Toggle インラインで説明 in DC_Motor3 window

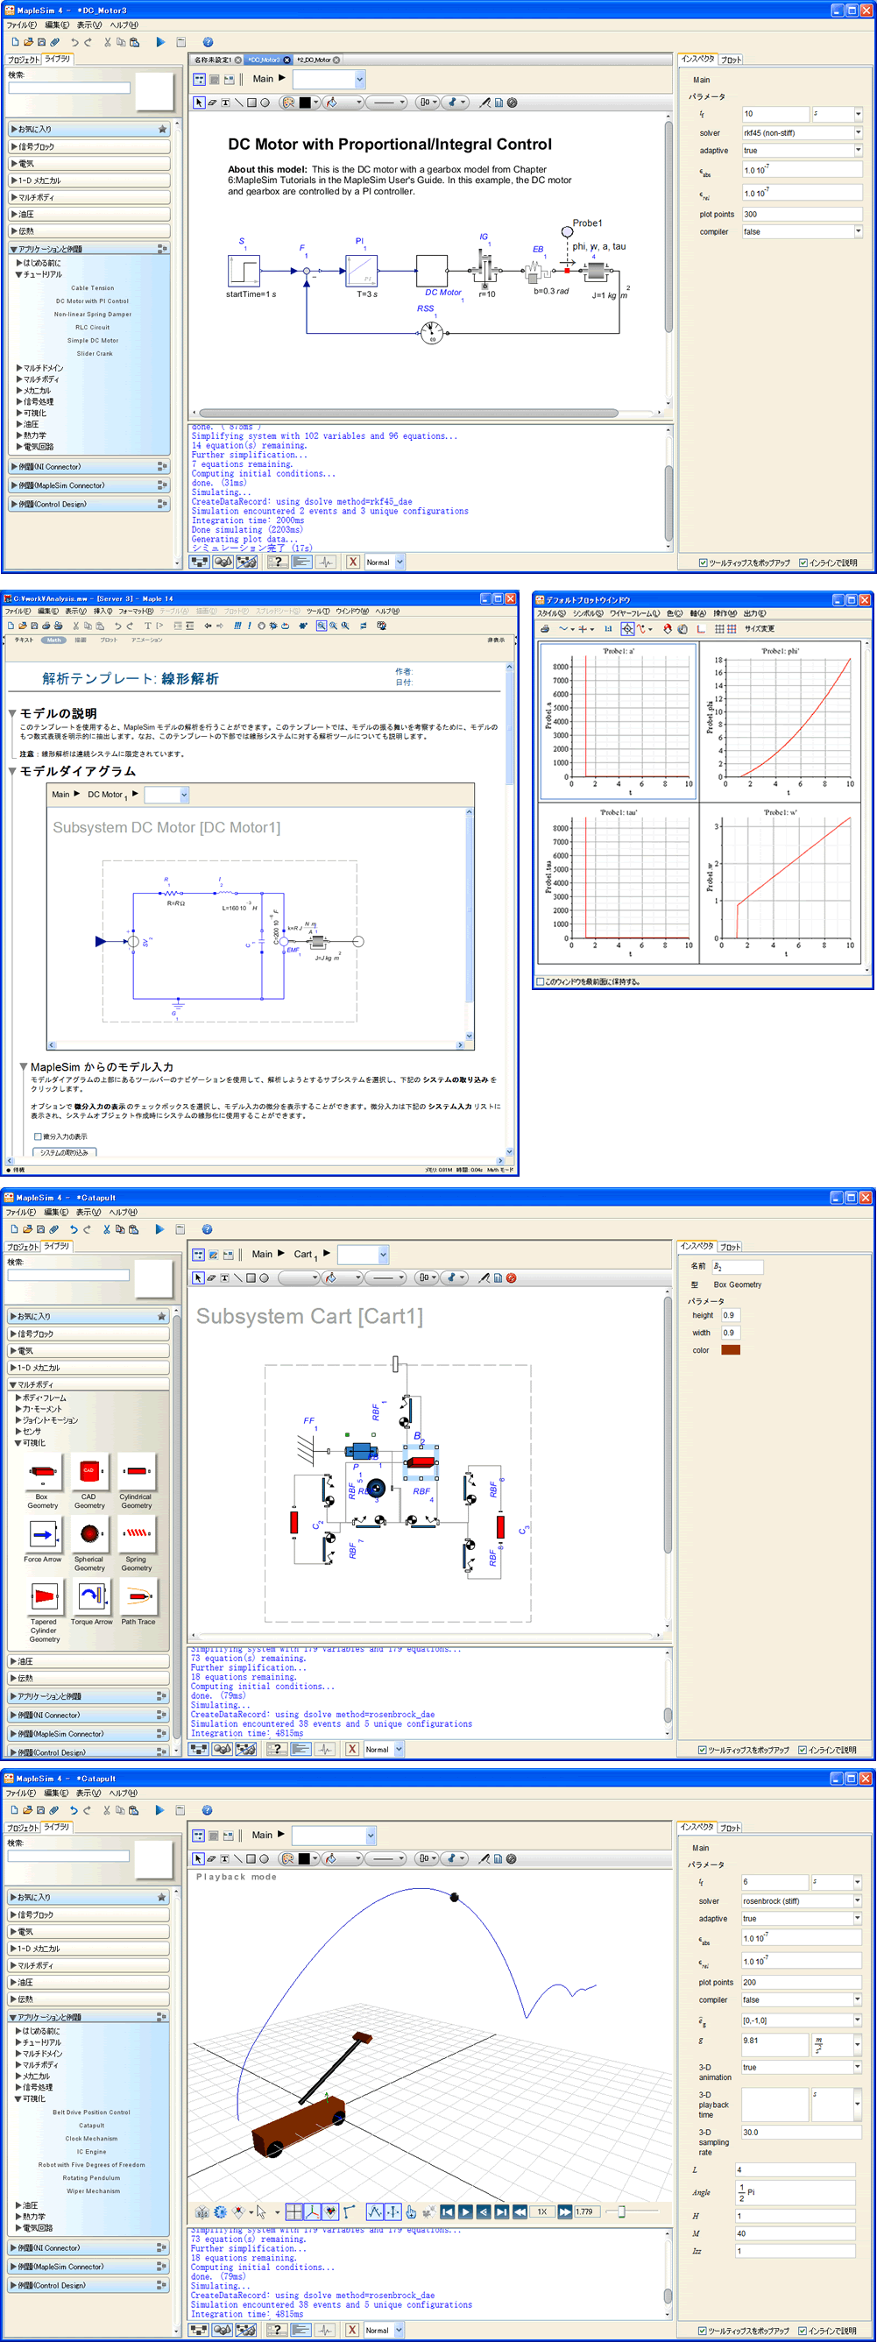(x=803, y=563)
